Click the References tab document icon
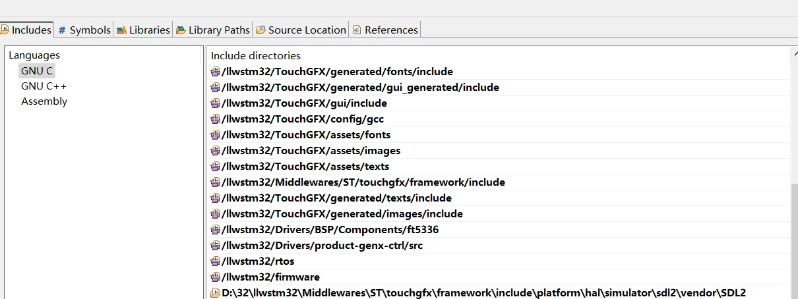This screenshot has width=798, height=299. coord(357,30)
